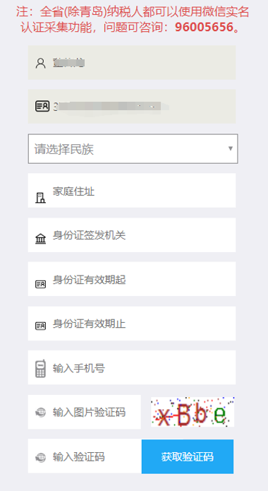Click 获取验证码 button
Viewport: 268px width, 491px height.
click(188, 456)
